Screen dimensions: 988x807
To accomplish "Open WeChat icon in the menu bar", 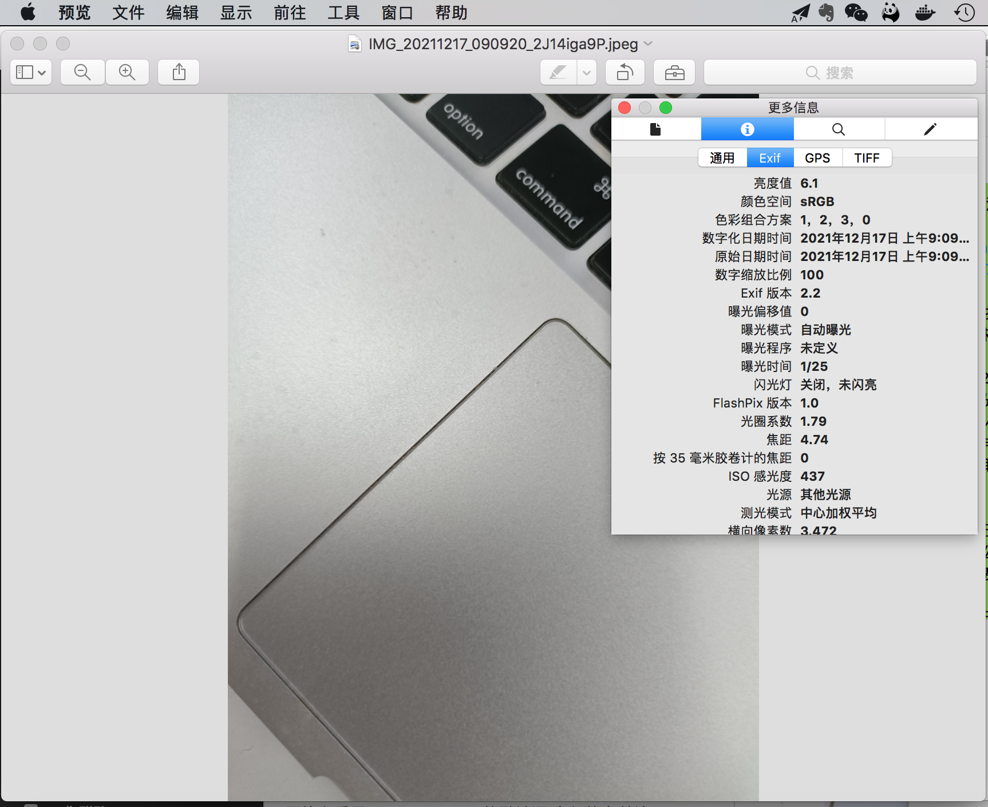I will pos(856,13).
